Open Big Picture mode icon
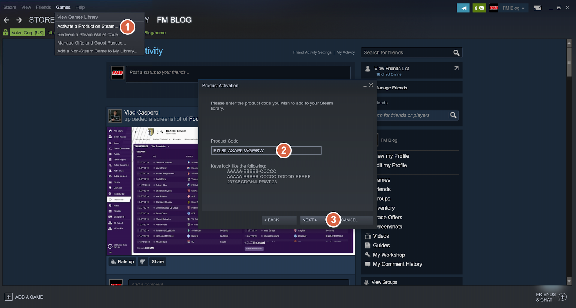The image size is (576, 308). (x=537, y=8)
